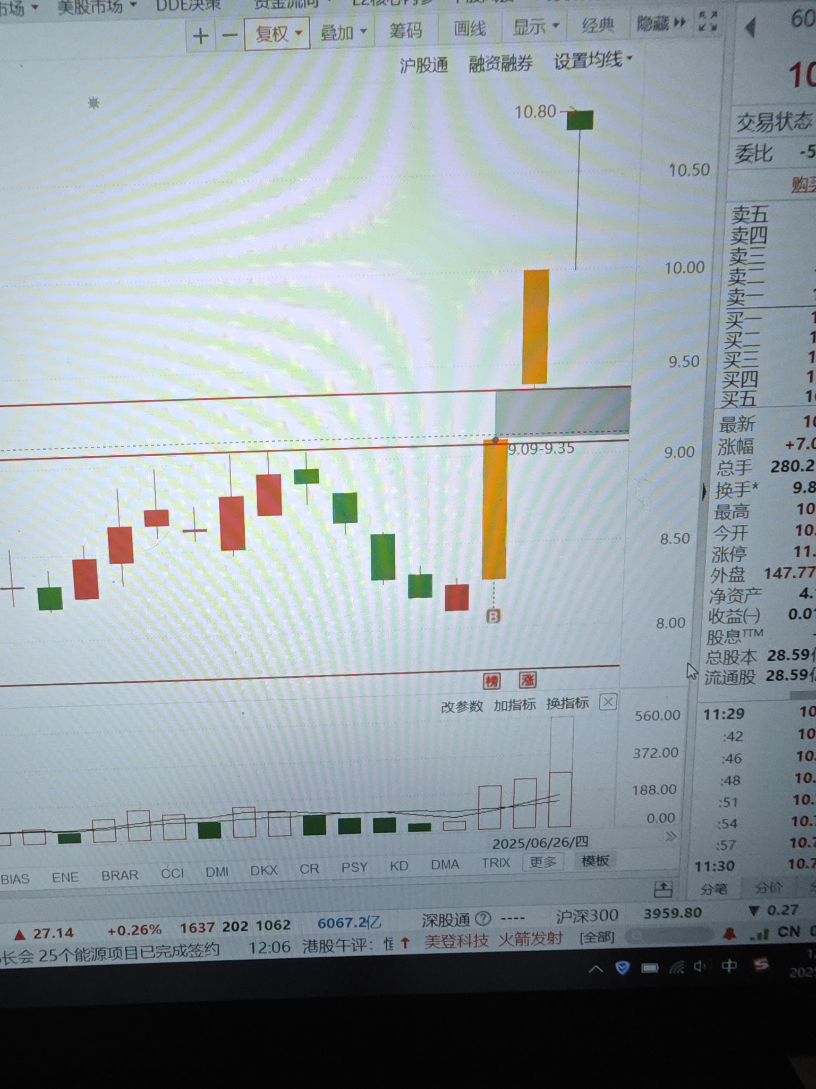The width and height of the screenshot is (816, 1089).
Task: Click the signal strength bars icon
Action: [x=760, y=933]
